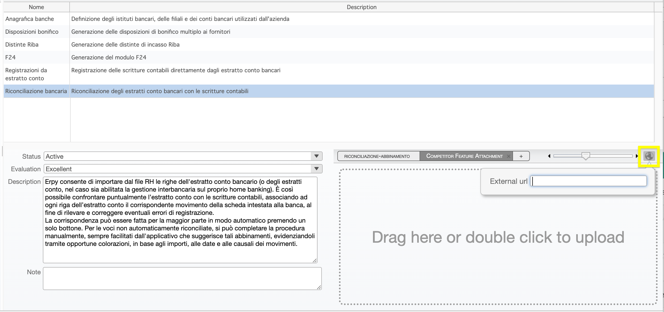This screenshot has height=312, width=664.
Task: Click into the Note text area
Action: point(182,278)
